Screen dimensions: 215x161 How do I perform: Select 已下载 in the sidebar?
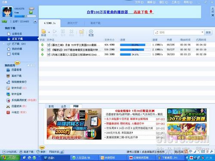point(17,44)
